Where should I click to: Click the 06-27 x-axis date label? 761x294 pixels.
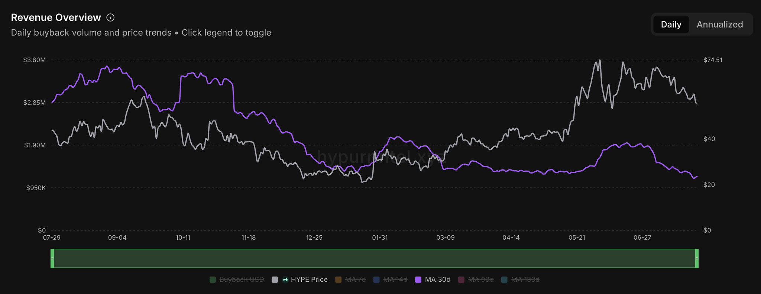642,238
